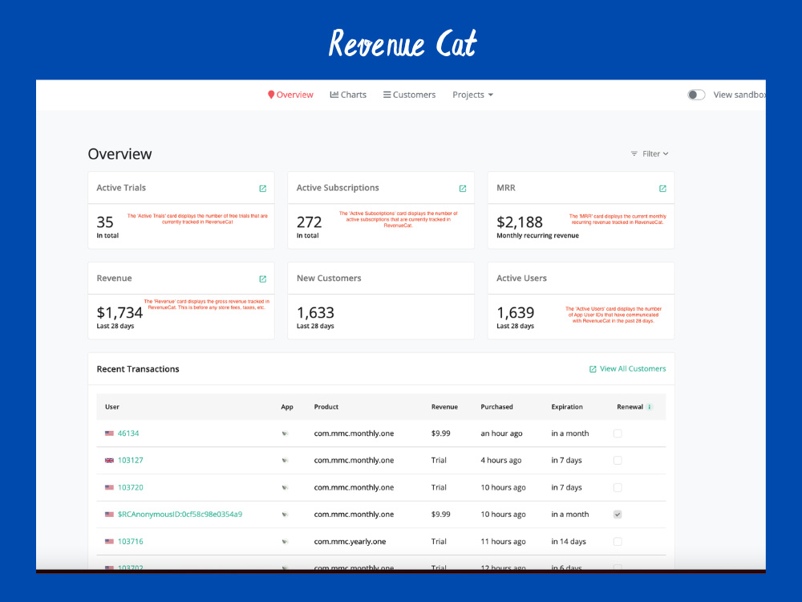Image resolution: width=802 pixels, height=602 pixels.
Task: Click the flag beside the RCAnonymousID user
Action: 109,514
